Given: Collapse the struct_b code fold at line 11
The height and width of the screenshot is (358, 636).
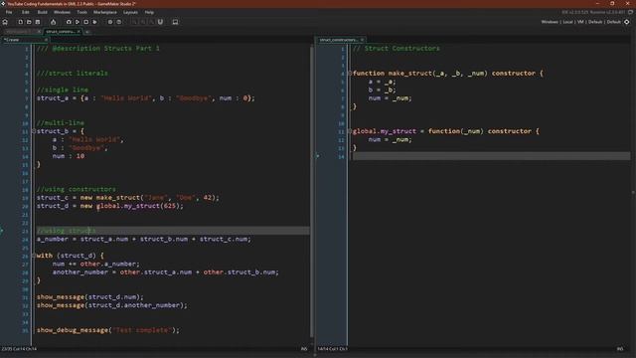Looking at the screenshot, I should tap(34, 131).
